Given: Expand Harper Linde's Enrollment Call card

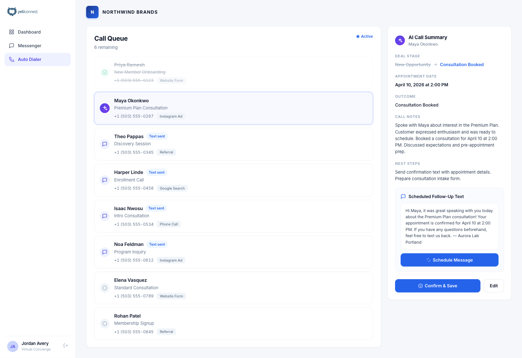Looking at the screenshot, I should point(233,180).
